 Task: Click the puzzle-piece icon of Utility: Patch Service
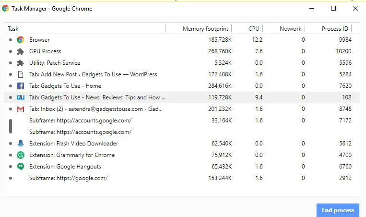(21, 63)
